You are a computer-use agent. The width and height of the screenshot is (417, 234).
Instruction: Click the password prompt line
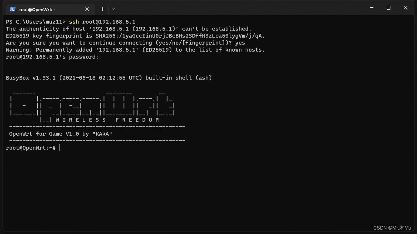[x=52, y=57]
